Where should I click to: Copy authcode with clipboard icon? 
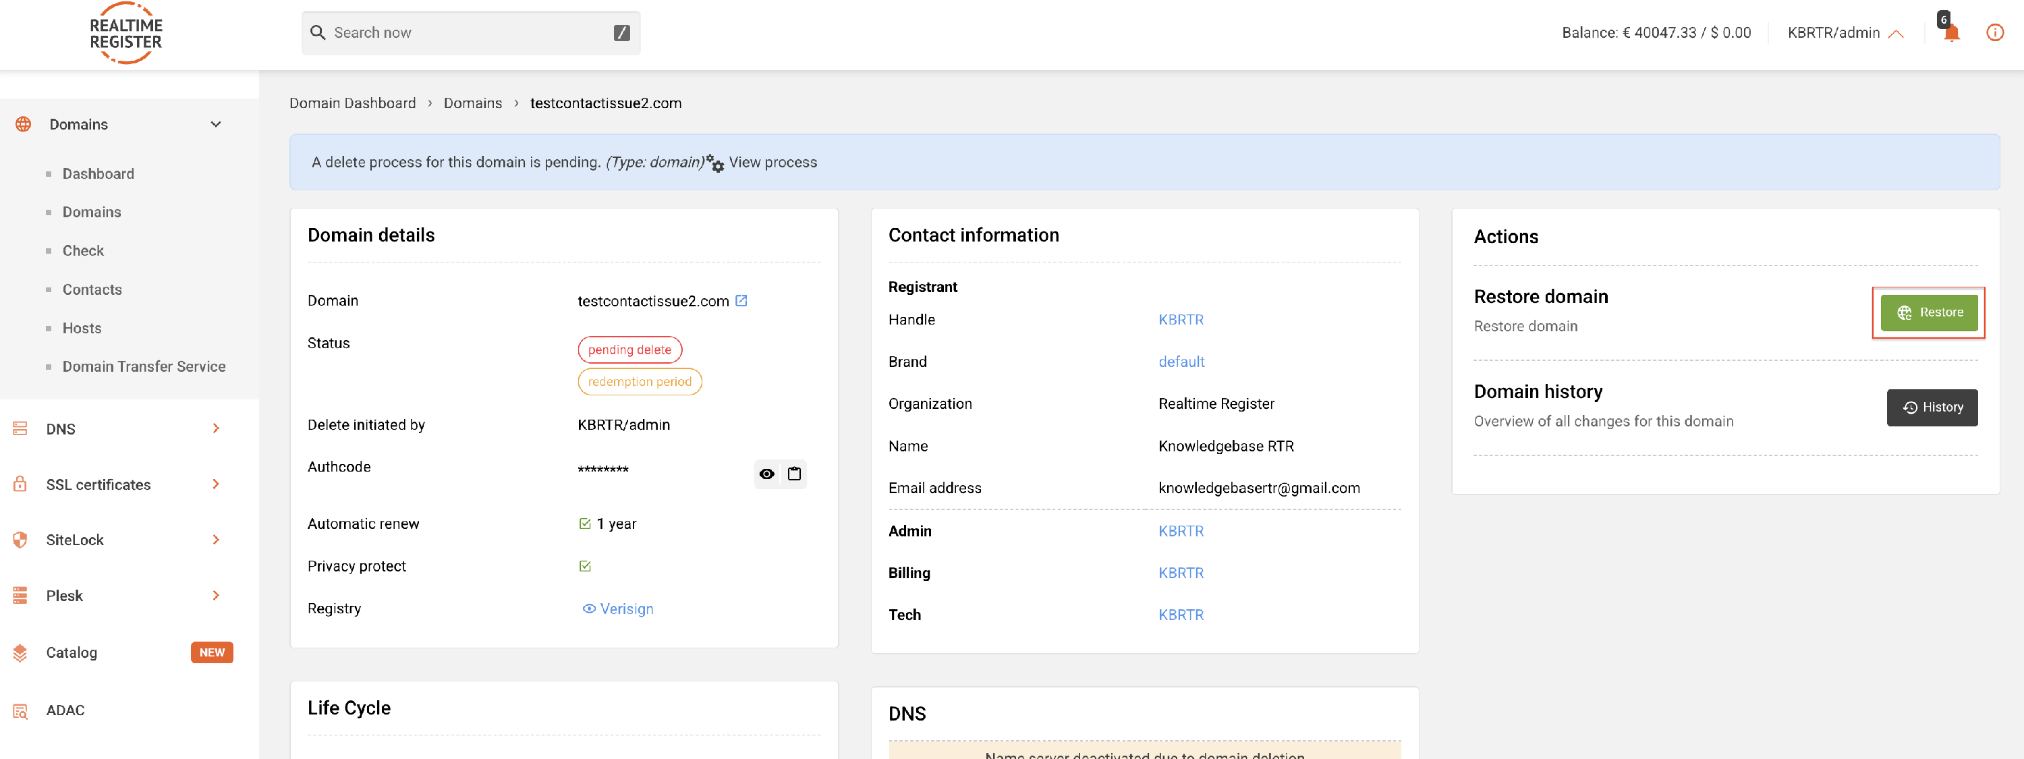click(794, 473)
